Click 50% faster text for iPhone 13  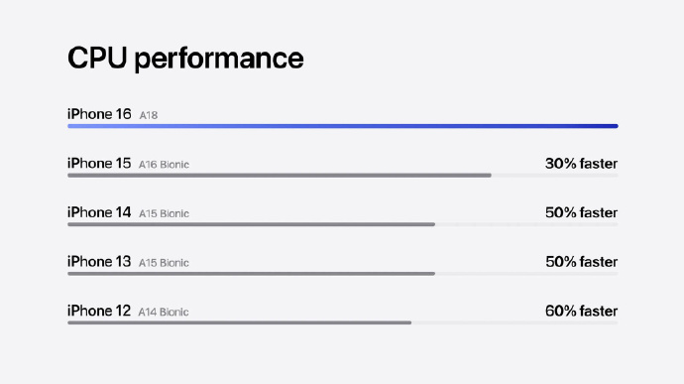pos(581,262)
